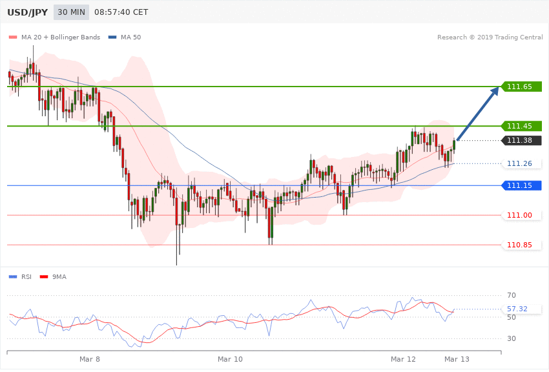
Task: Click the MA 20 + Bollinger Bands legend label
Action: (x=61, y=37)
